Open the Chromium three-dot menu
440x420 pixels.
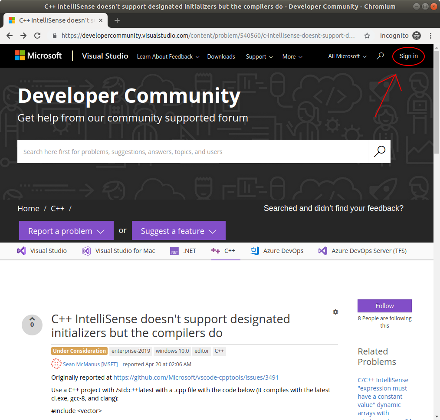(x=431, y=36)
